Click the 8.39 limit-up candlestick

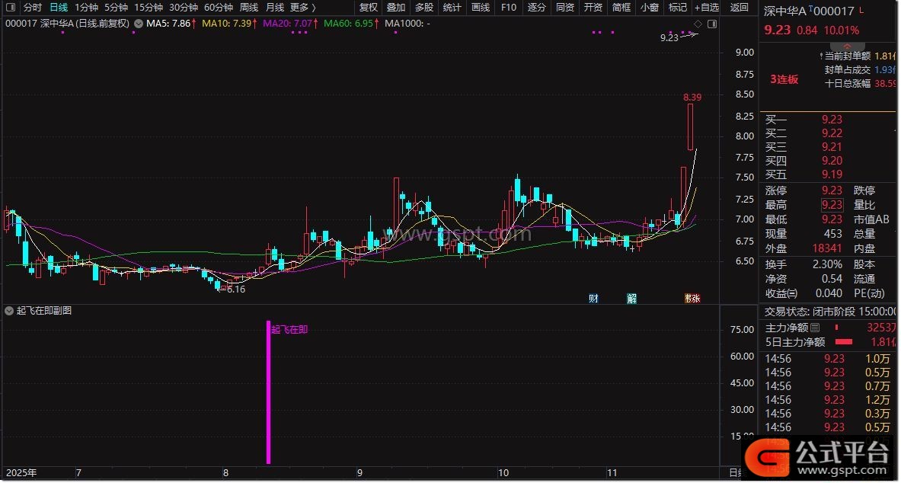pyautogui.click(x=690, y=126)
